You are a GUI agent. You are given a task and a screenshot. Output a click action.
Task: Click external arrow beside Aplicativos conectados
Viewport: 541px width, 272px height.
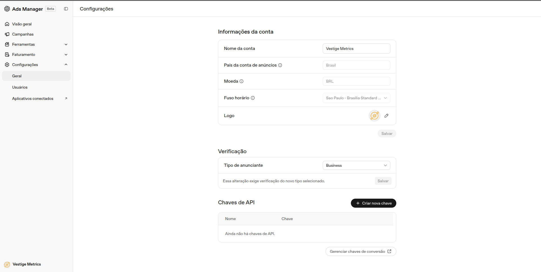[66, 98]
